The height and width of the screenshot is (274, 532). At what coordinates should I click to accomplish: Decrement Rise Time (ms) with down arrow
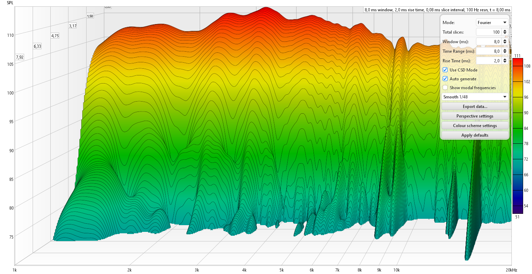505,62
